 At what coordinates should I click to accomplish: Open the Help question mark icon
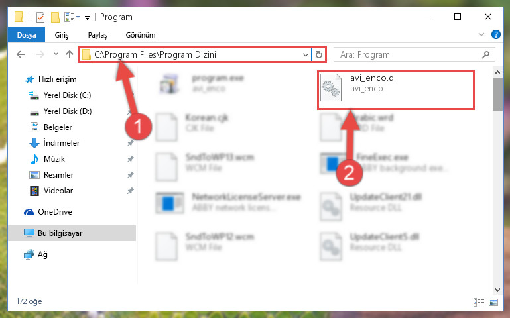[x=495, y=34]
